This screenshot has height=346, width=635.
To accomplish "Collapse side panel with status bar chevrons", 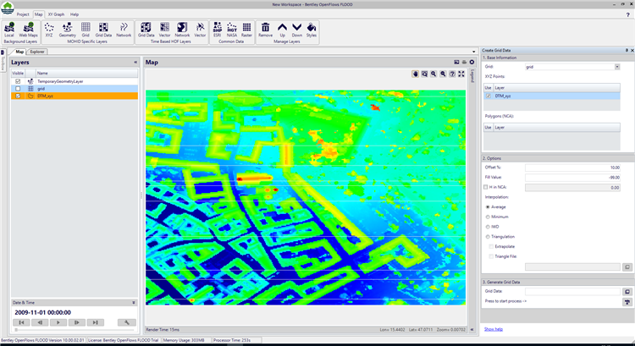I will click(472, 330).
